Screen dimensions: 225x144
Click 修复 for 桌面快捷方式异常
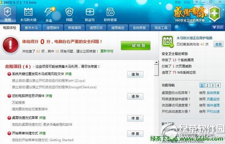(x=135, y=118)
